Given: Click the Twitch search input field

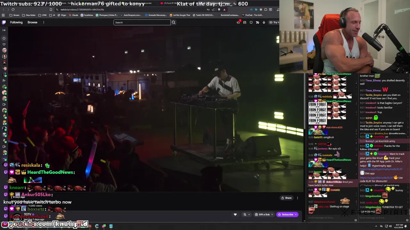Looking at the screenshot, I should pos(142,22).
